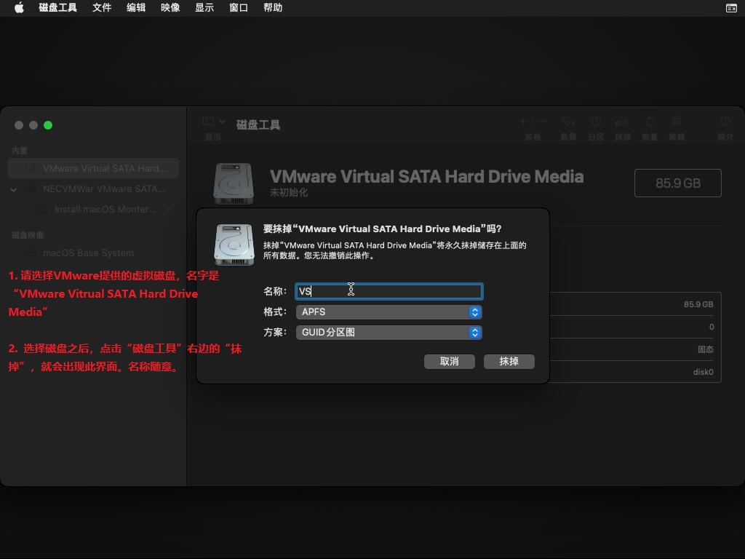Viewport: 745px width, 559px height.
Task: Open the 文件 menu
Action: pyautogui.click(x=102, y=8)
